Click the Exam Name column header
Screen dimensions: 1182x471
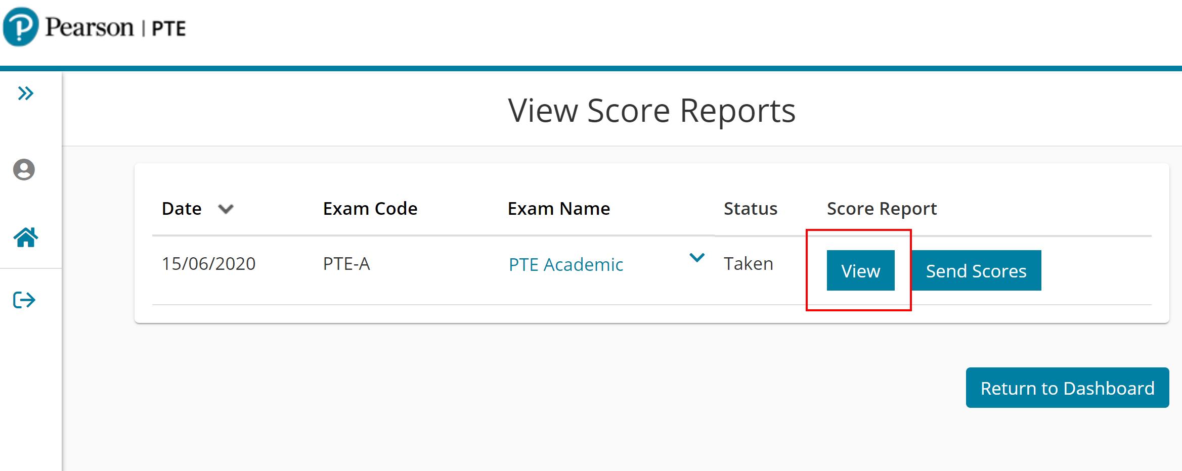point(558,209)
